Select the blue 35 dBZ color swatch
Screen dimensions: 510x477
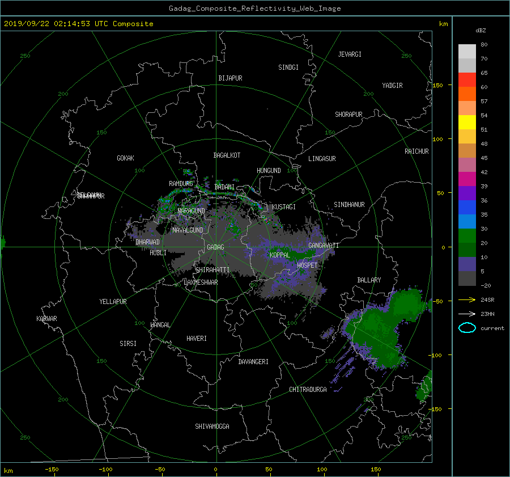[467, 208]
